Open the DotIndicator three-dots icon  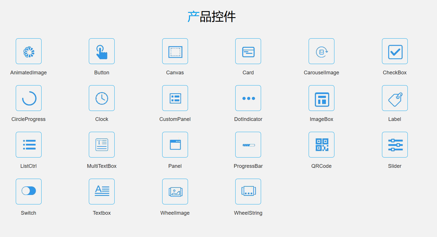(248, 98)
